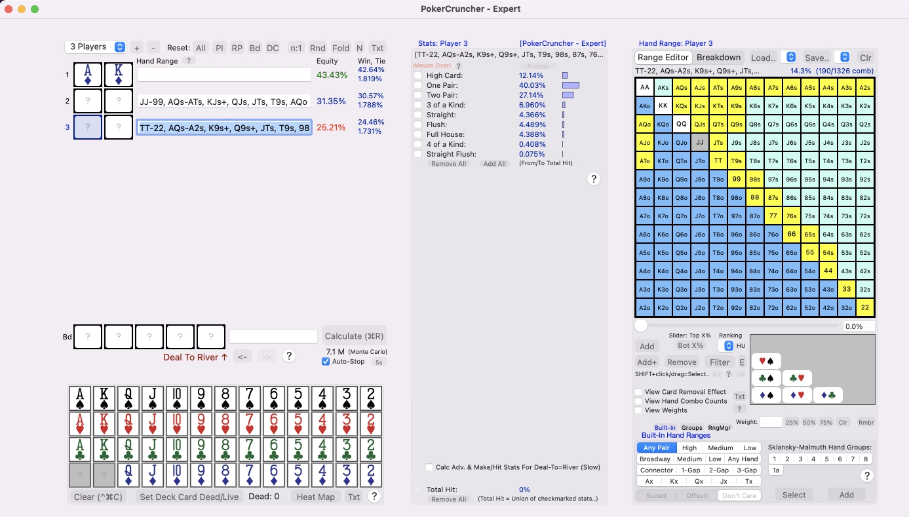The height and width of the screenshot is (517, 909).
Task: Switch to the Range Editor tab
Action: point(663,57)
